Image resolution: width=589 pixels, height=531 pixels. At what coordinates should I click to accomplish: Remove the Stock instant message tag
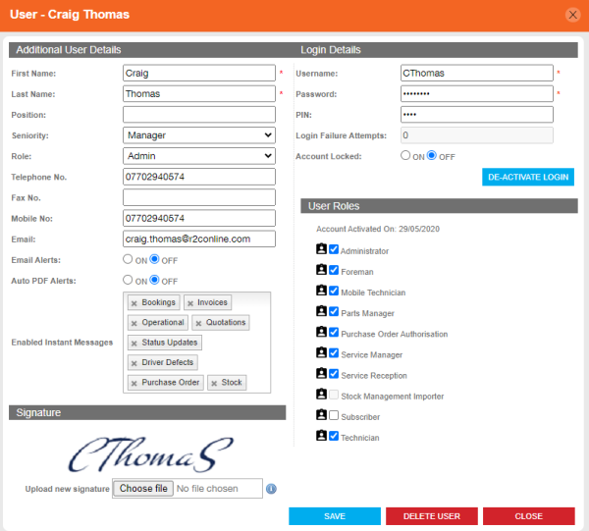coord(214,383)
